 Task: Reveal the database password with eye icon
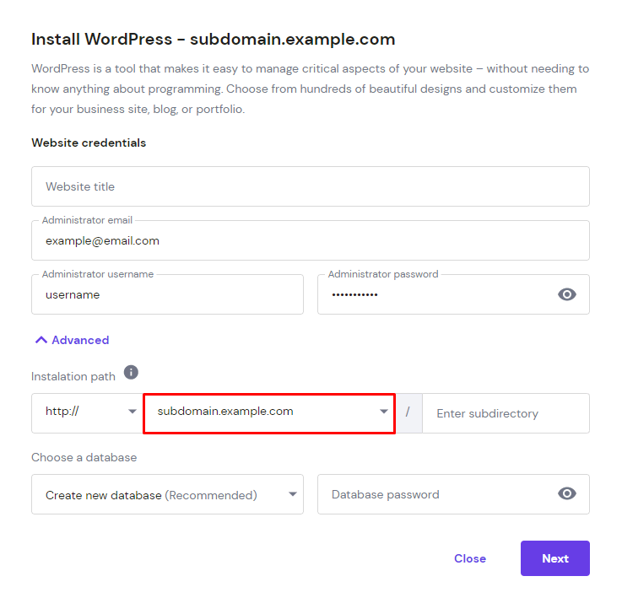[567, 493]
